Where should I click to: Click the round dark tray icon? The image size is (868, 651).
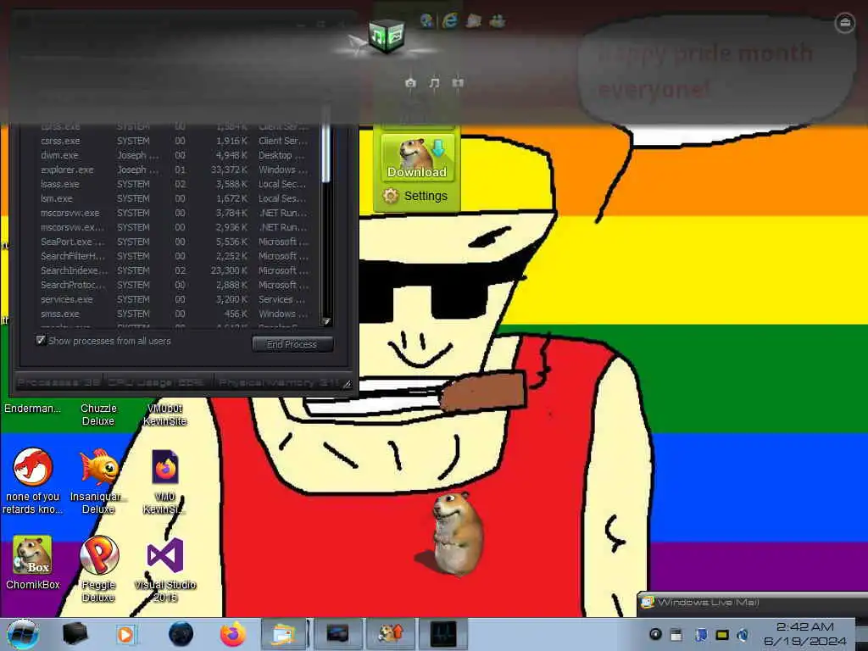coord(655,635)
